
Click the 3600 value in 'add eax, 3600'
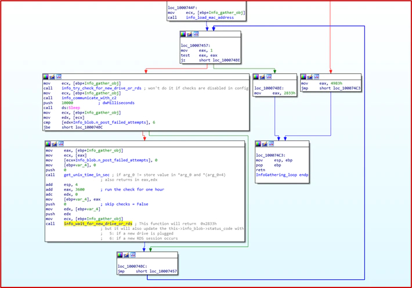point(80,189)
